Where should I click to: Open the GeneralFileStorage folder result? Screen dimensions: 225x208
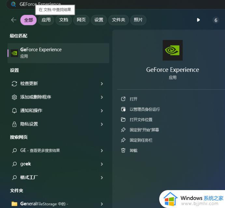point(58,204)
